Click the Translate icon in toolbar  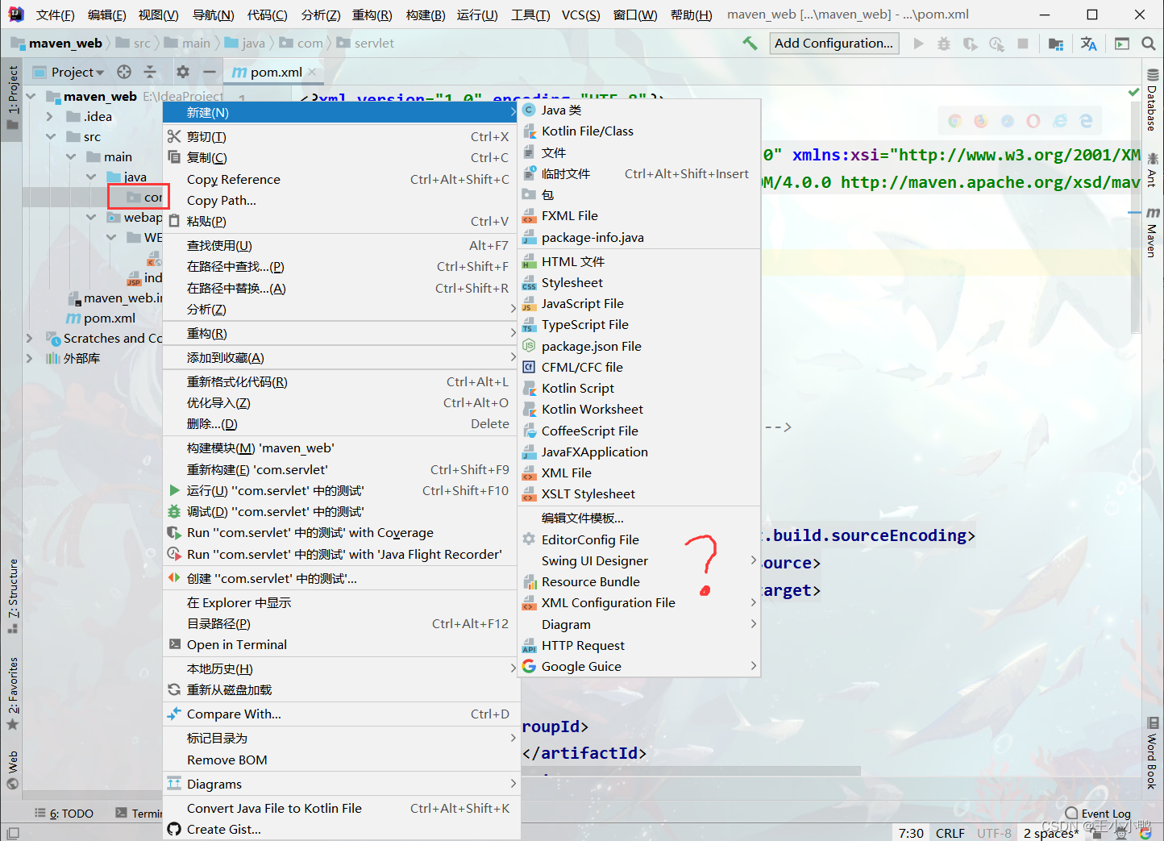pos(1088,44)
